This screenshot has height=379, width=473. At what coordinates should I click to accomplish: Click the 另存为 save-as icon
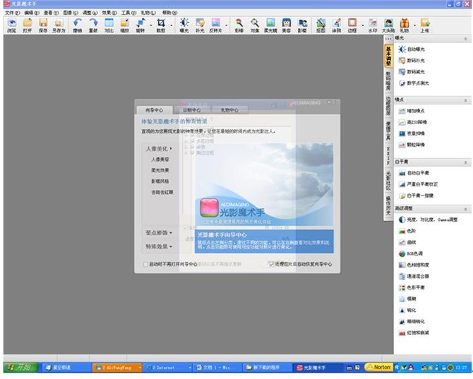(59, 25)
